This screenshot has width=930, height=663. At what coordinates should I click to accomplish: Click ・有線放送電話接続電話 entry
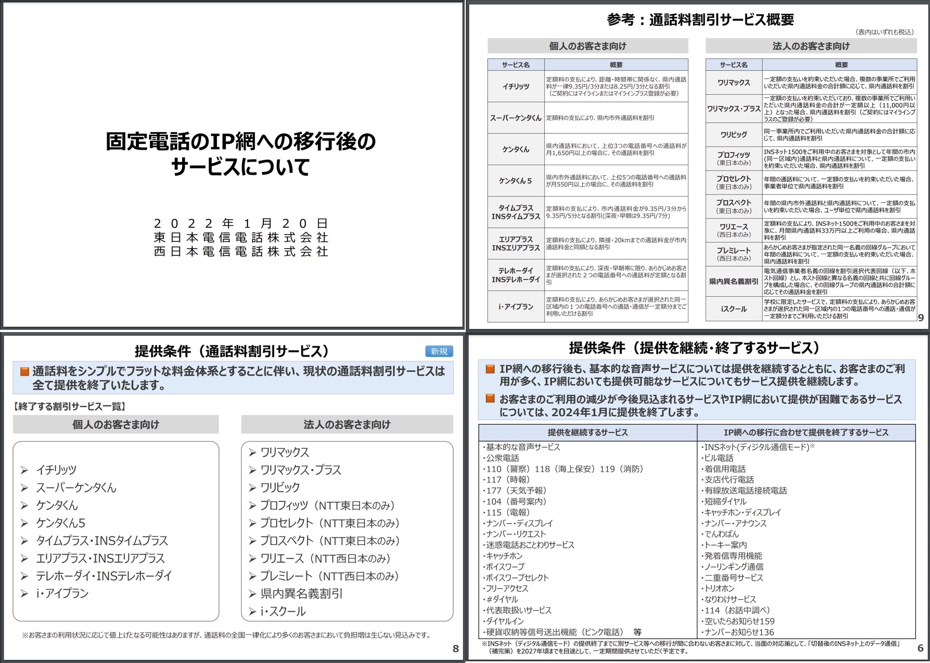(x=743, y=490)
